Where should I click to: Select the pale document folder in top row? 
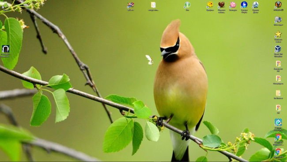point(153,5)
